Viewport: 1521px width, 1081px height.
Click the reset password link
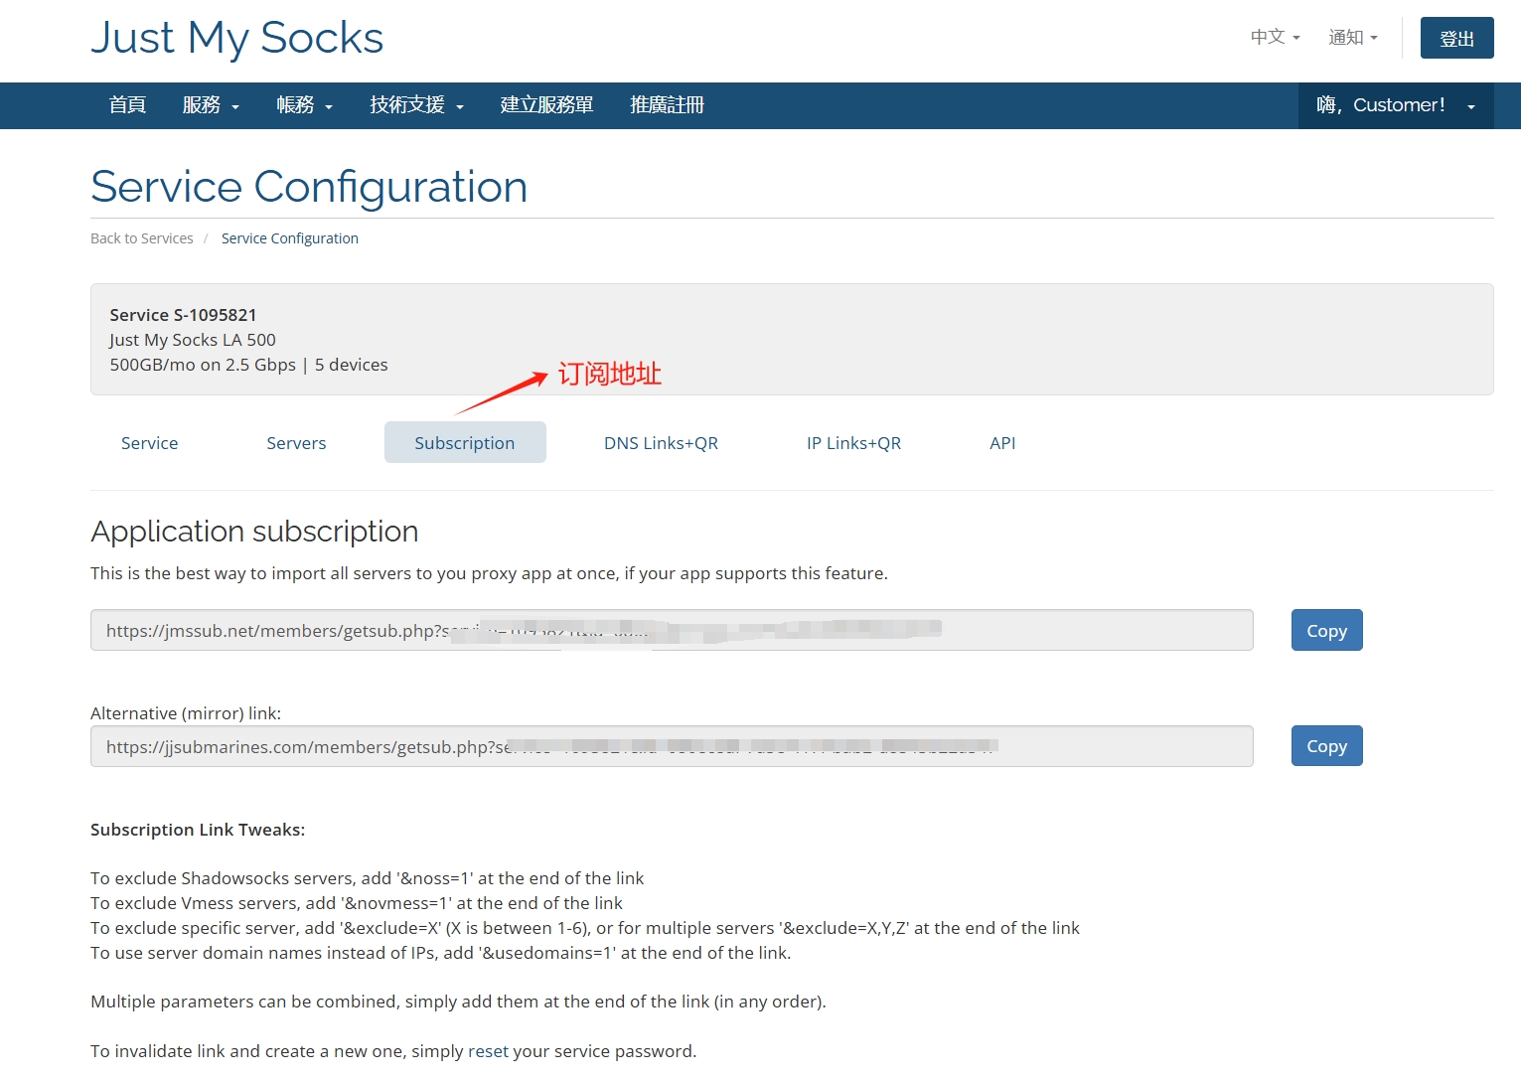tap(488, 1050)
